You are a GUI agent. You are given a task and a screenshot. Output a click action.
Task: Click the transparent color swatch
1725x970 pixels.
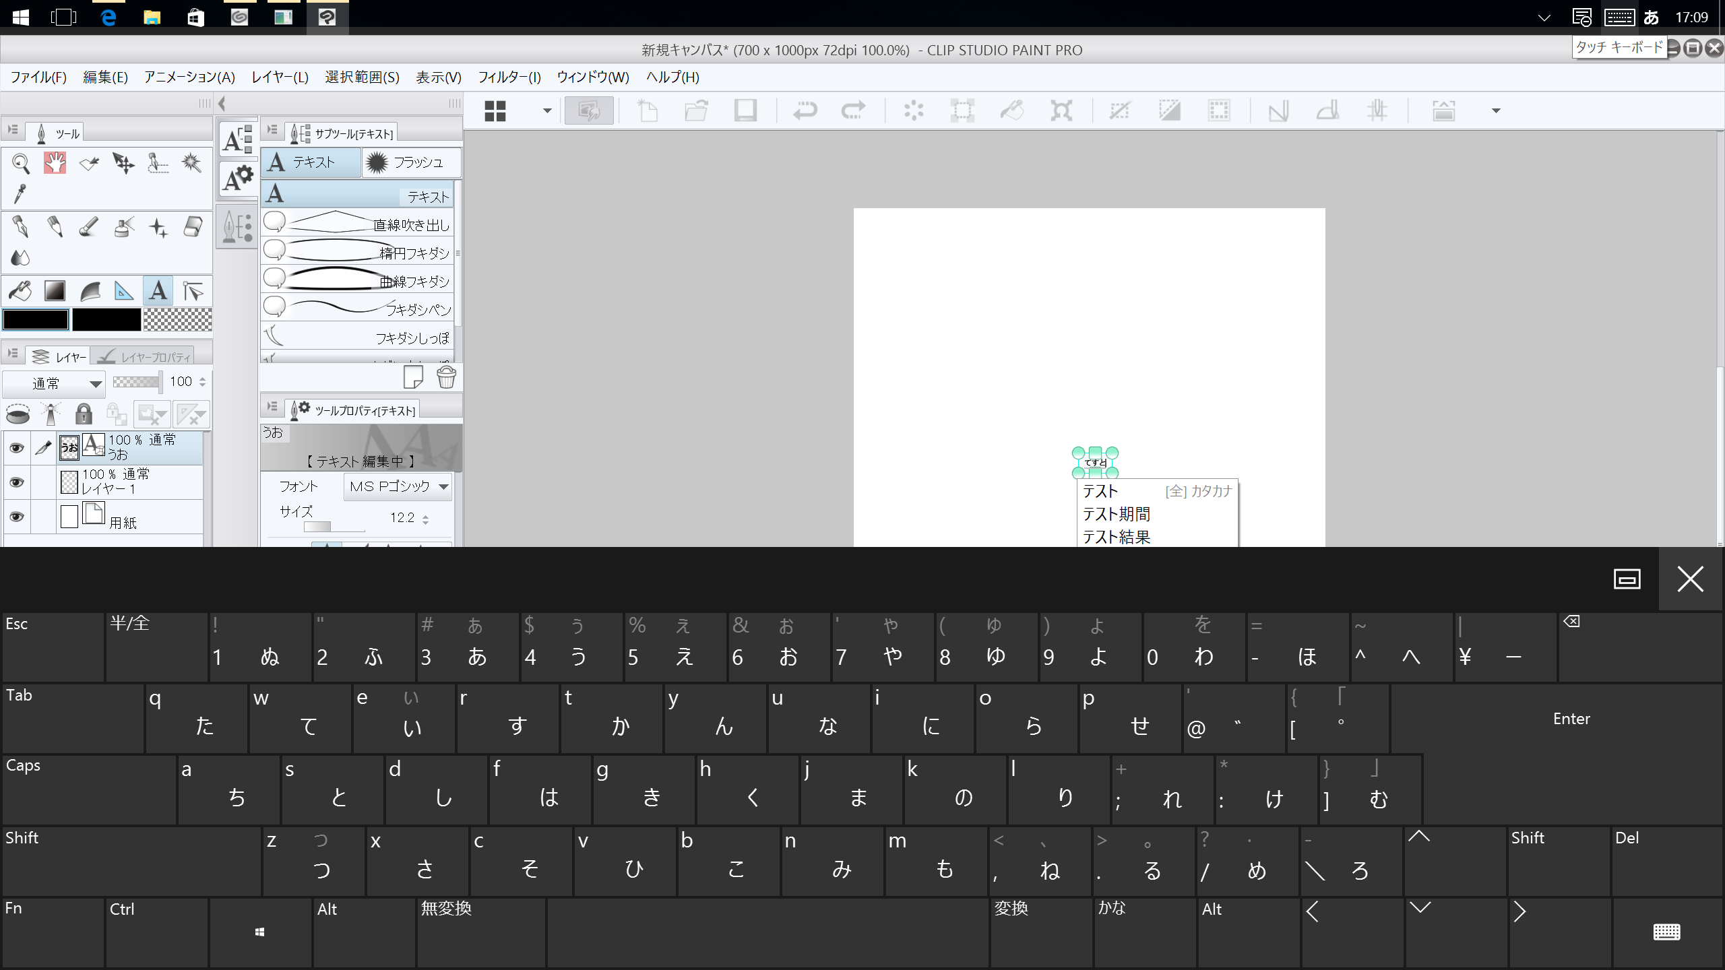178,320
